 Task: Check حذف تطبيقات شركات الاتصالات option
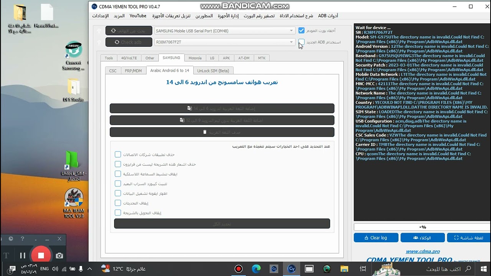118,154
